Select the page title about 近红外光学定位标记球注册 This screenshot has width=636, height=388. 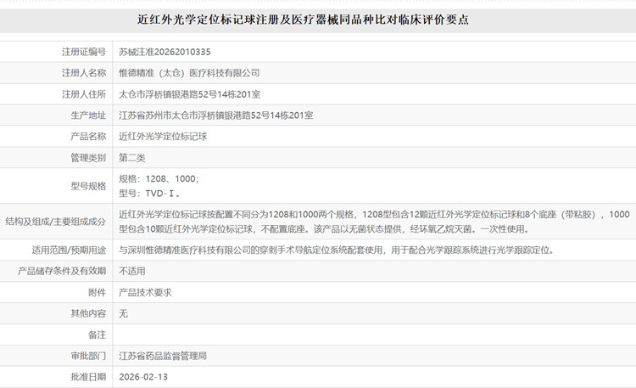tap(303, 20)
